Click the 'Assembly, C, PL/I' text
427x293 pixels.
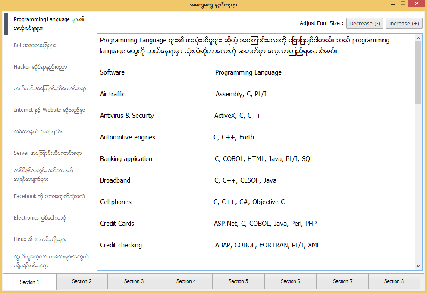pyautogui.click(x=241, y=94)
